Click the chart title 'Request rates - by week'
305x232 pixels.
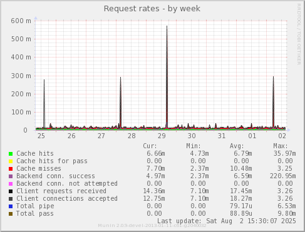point(152,9)
